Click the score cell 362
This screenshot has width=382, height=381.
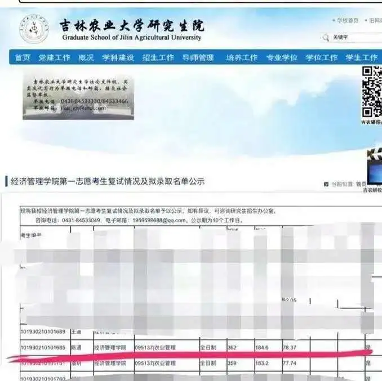[x=232, y=347]
